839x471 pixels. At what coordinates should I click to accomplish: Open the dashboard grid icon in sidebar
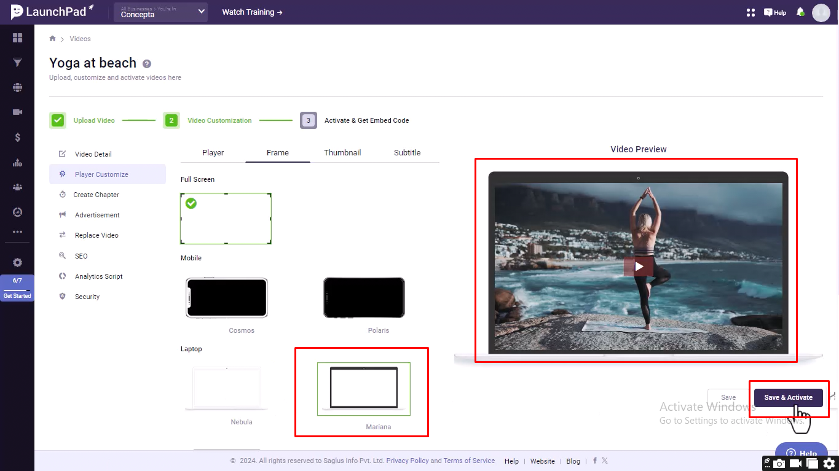coord(17,38)
